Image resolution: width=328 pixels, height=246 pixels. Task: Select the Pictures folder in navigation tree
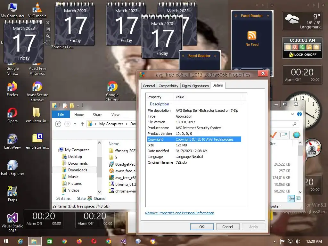tap(72, 184)
